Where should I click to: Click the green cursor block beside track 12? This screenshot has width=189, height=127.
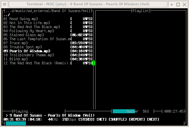(x=93, y=63)
